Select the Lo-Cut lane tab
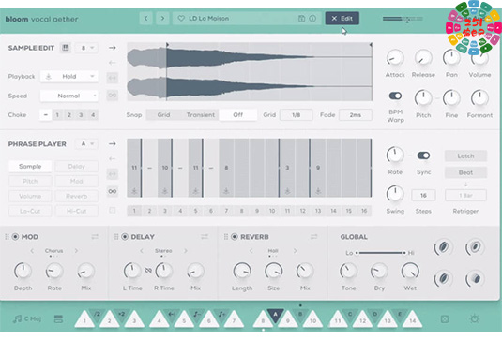This screenshot has width=502, height=340. pyautogui.click(x=30, y=211)
